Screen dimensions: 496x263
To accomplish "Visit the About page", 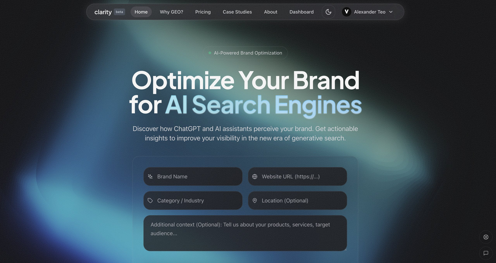I will (271, 12).
